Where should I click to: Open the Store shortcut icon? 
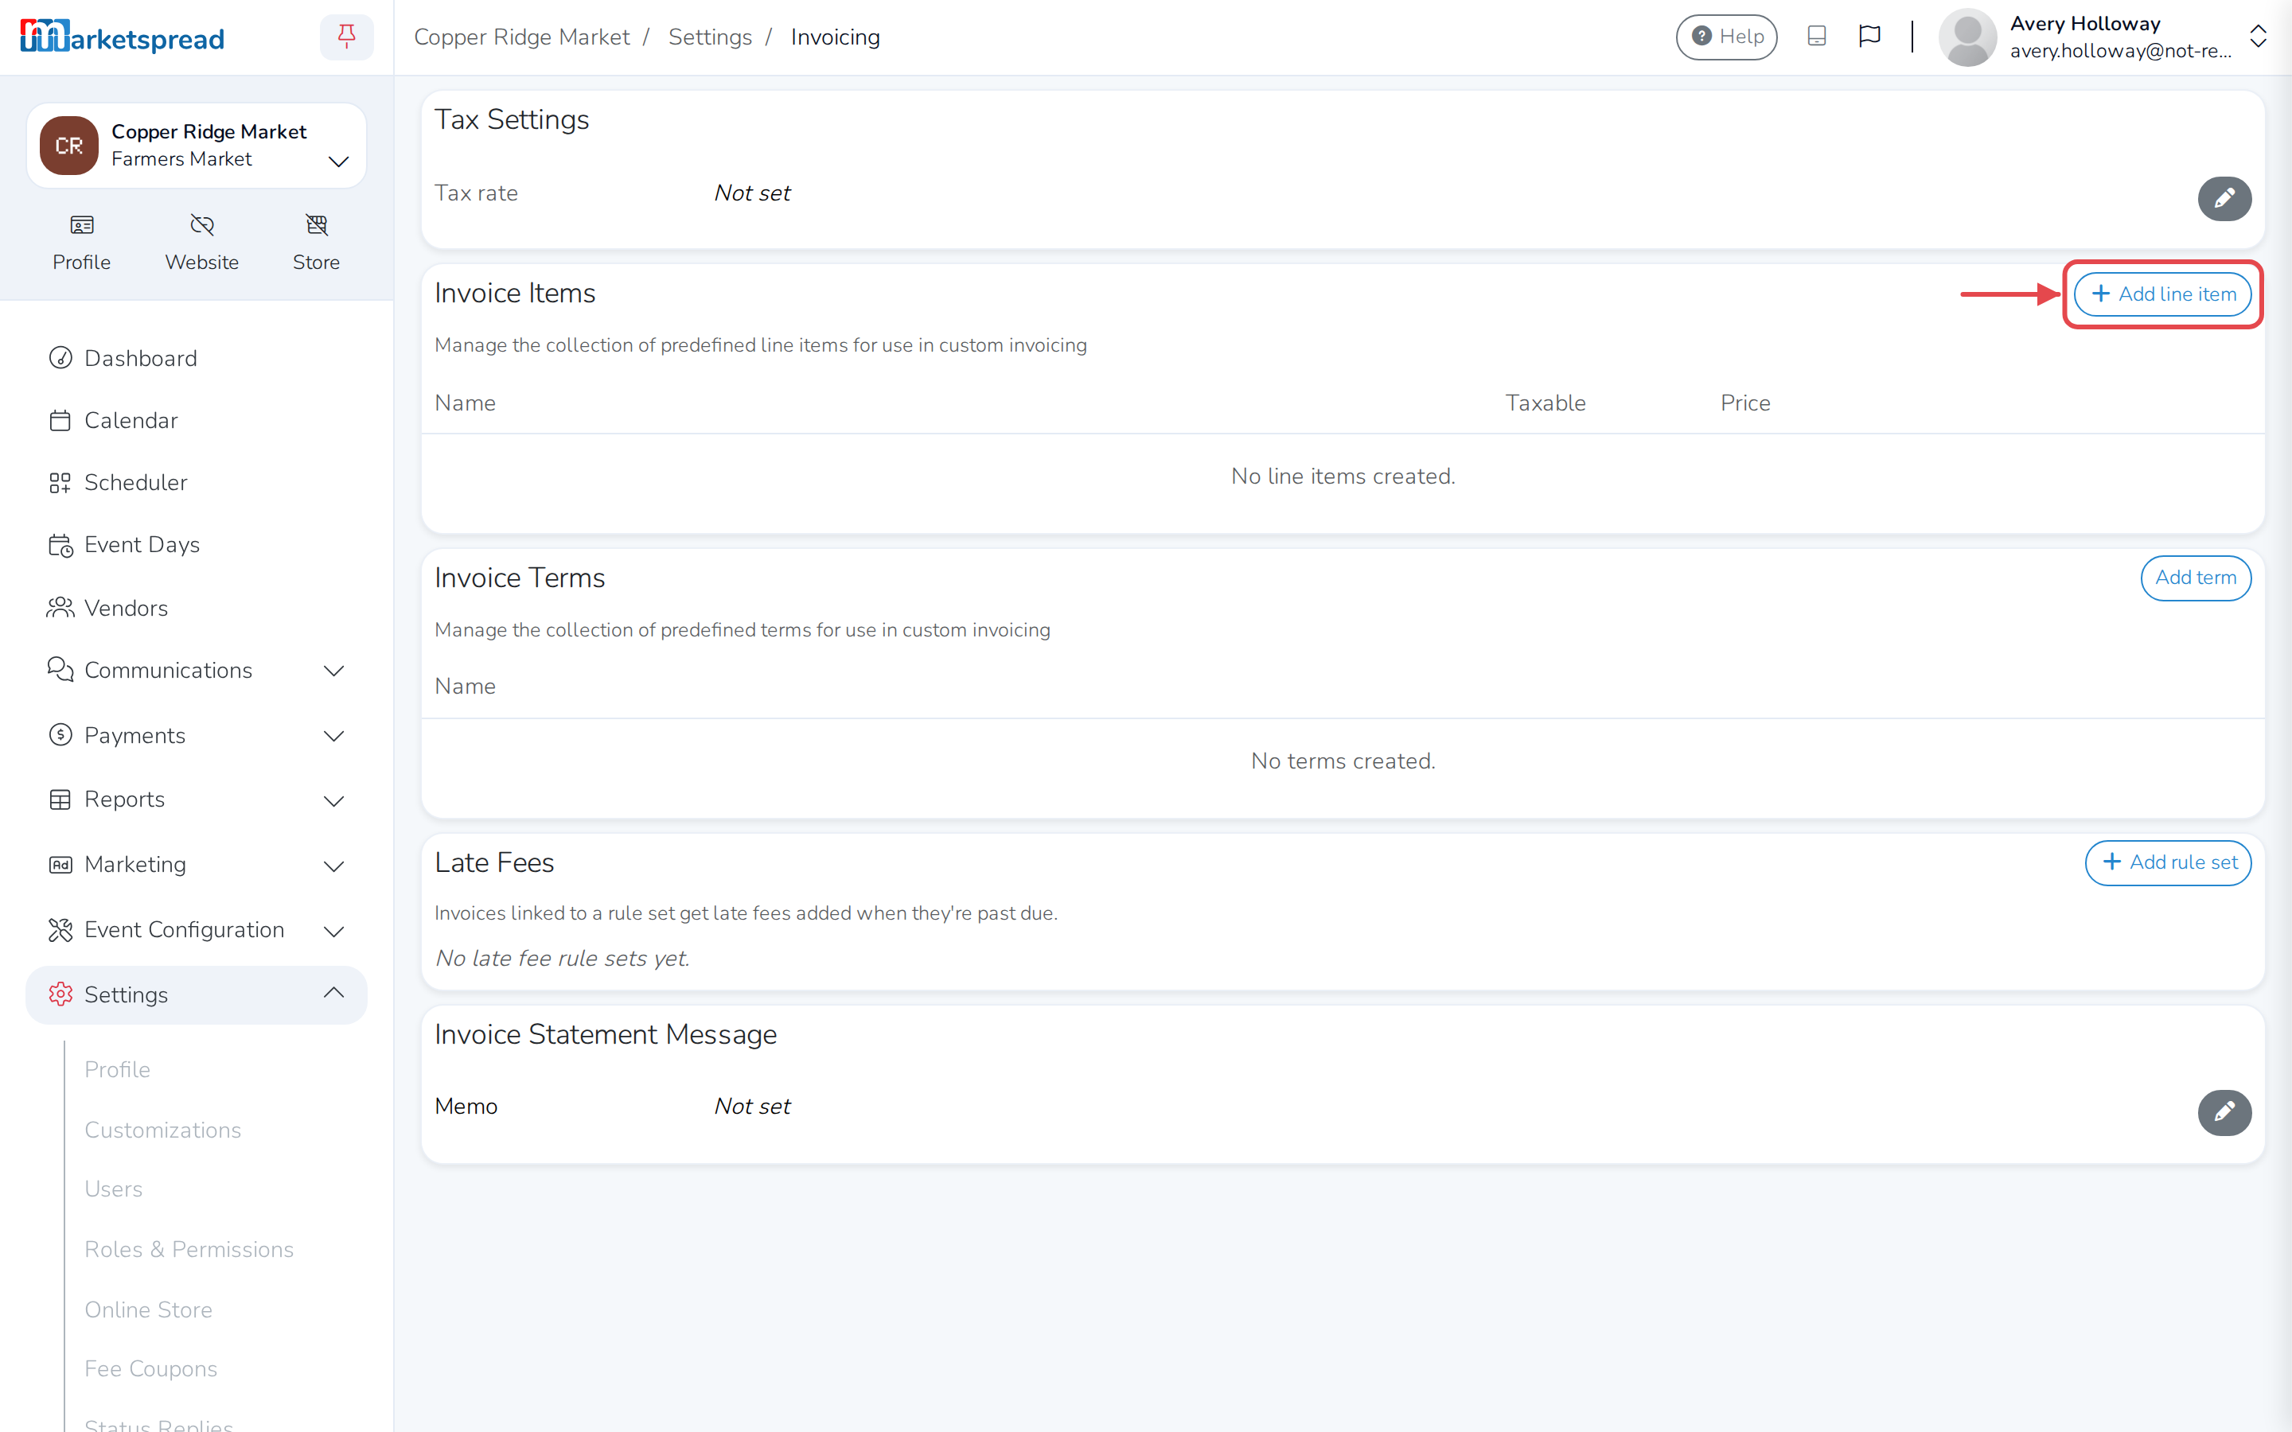316,243
